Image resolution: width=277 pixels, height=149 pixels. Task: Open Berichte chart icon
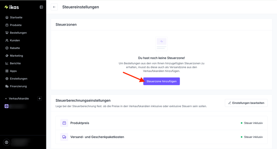7,63
